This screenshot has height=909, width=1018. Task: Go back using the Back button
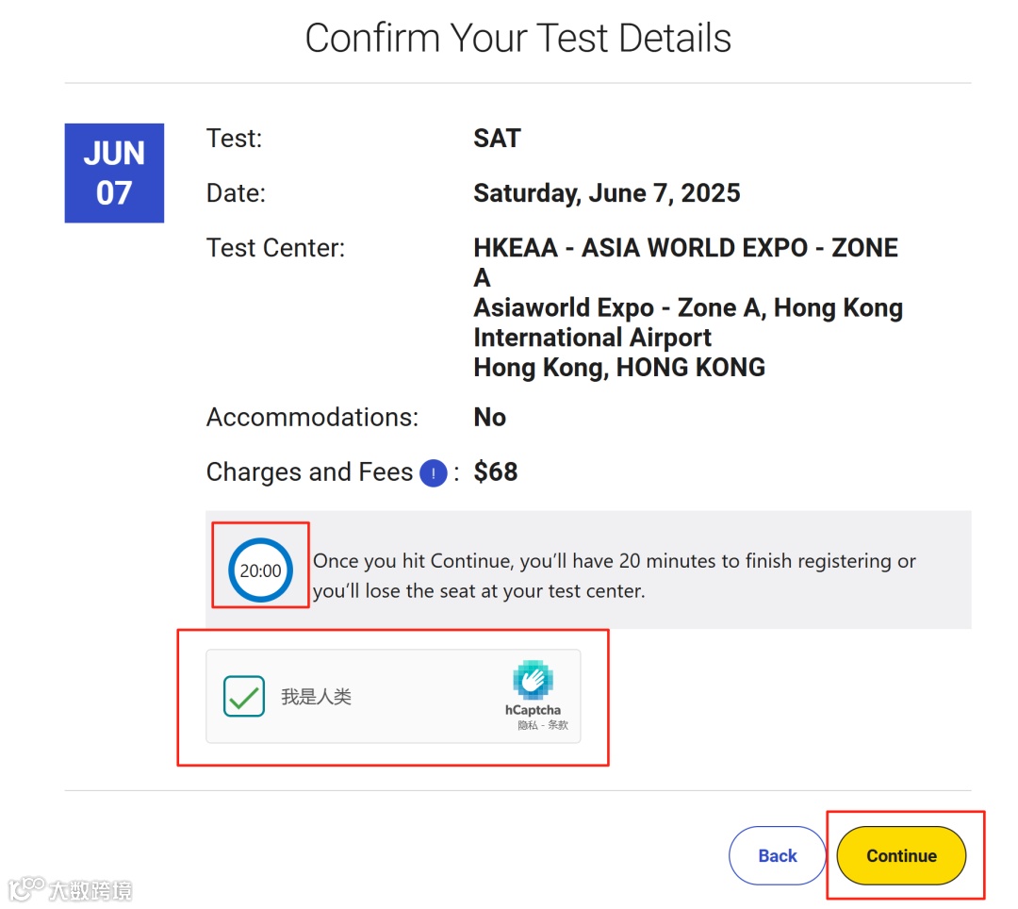(x=778, y=855)
